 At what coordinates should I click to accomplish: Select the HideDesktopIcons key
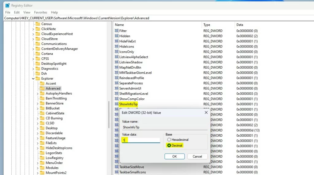tap(59, 148)
